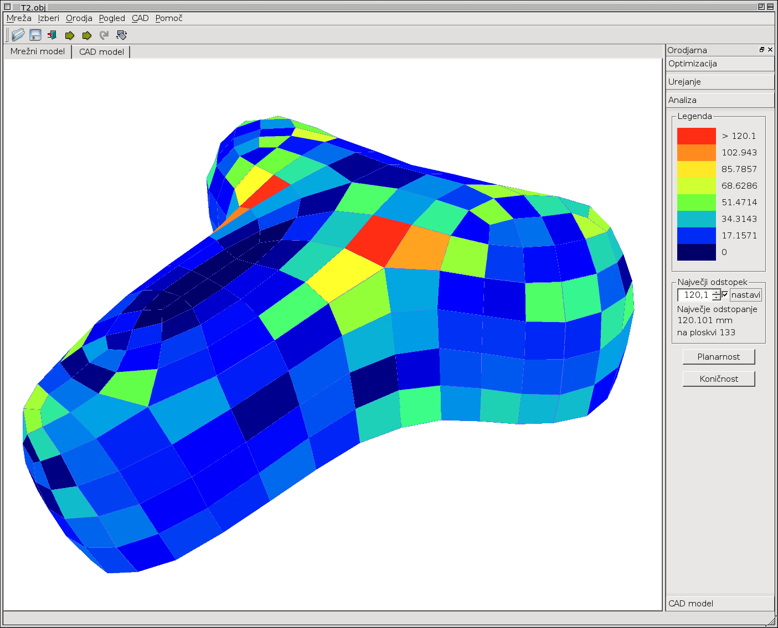The image size is (778, 628).
Task: Increase Največji odstopek with up arrow
Action: (717, 292)
